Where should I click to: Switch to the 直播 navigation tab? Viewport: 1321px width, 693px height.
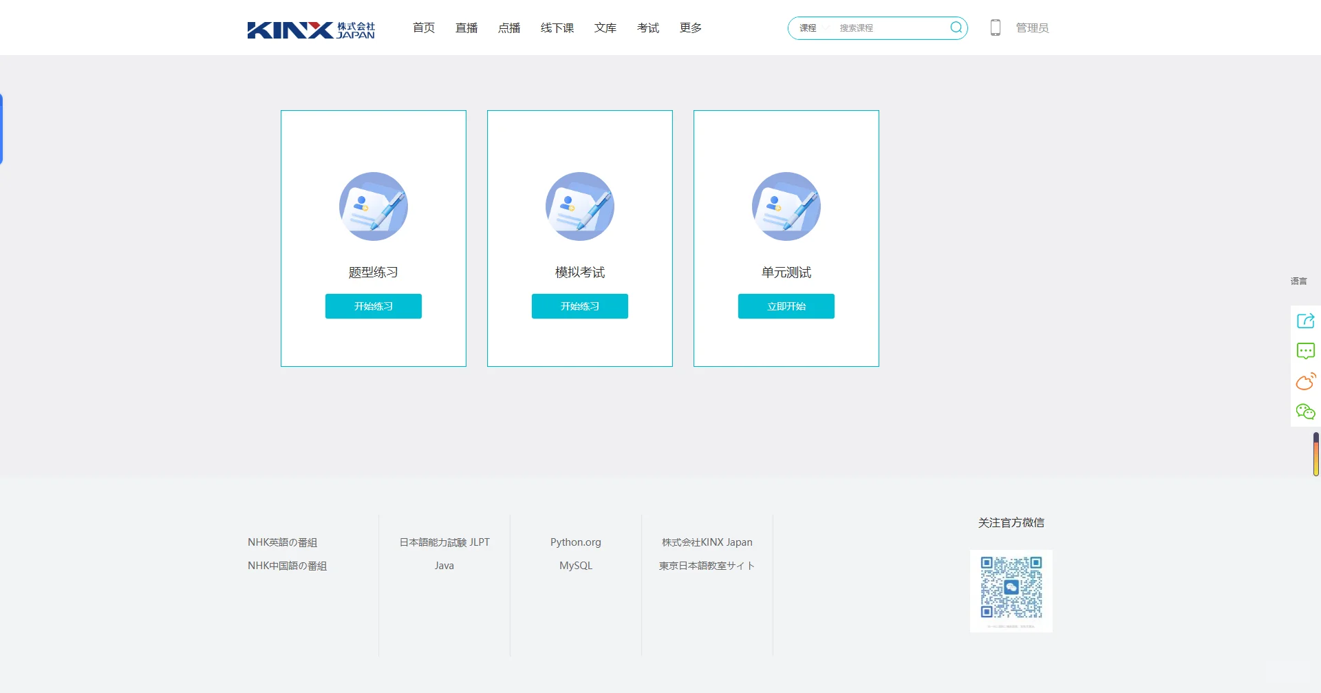coord(466,28)
